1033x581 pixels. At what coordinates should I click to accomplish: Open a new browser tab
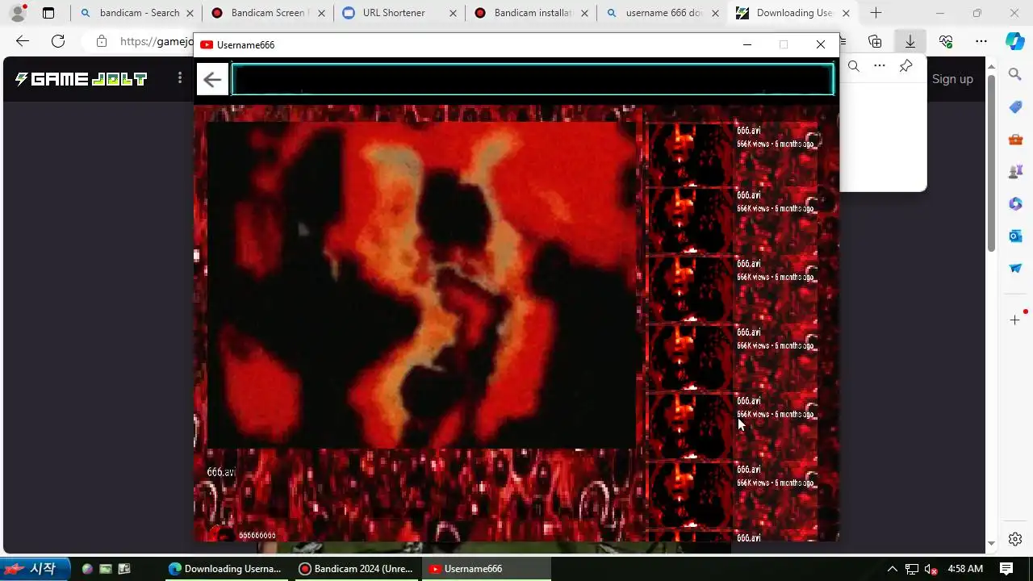[876, 13]
